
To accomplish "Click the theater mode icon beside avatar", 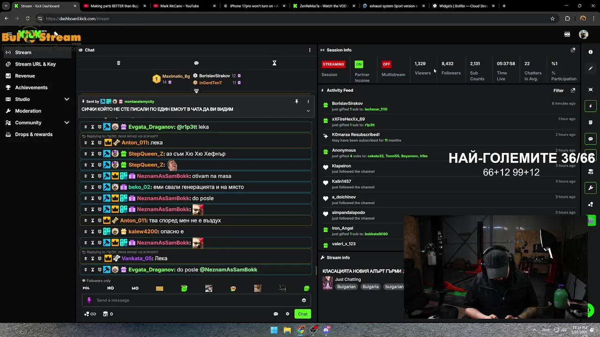I will point(567,34).
